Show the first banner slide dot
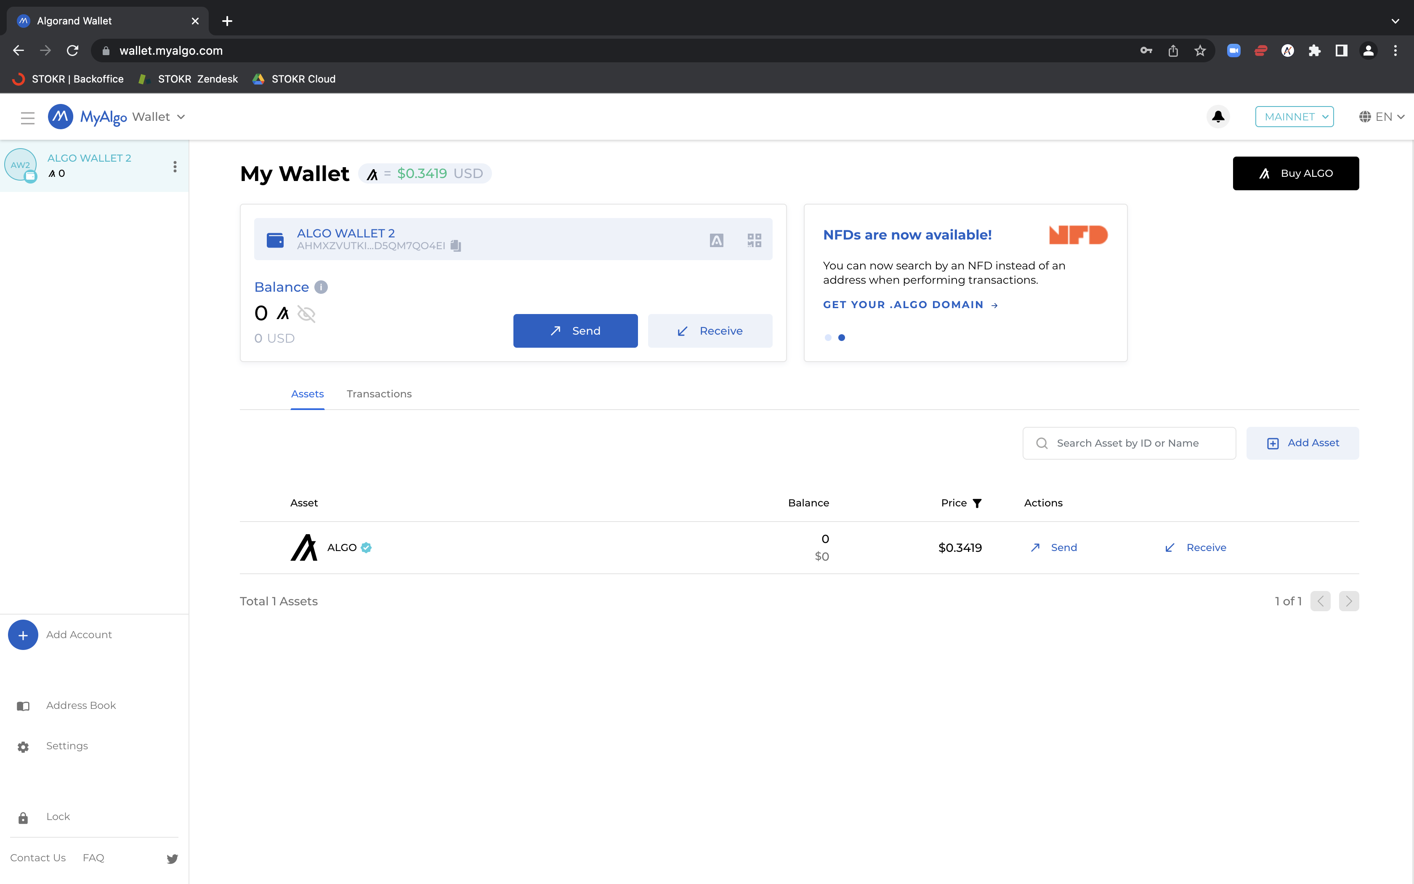Screen dimensions: 1414x884 pyautogui.click(x=827, y=337)
